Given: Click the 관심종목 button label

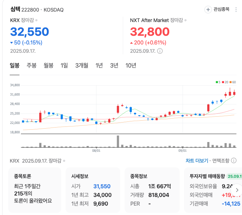Looking at the screenshot, I should [221, 9].
